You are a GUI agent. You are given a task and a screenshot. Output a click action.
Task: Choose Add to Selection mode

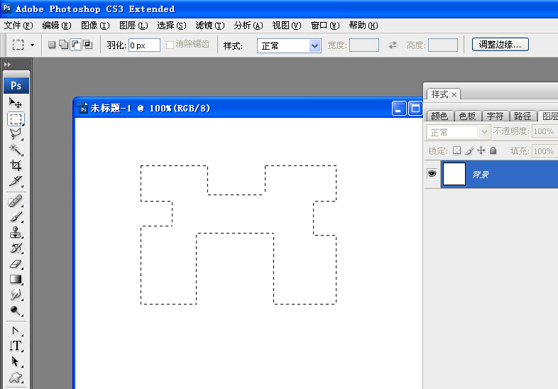point(64,45)
